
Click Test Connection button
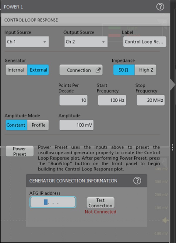[x=100, y=203]
